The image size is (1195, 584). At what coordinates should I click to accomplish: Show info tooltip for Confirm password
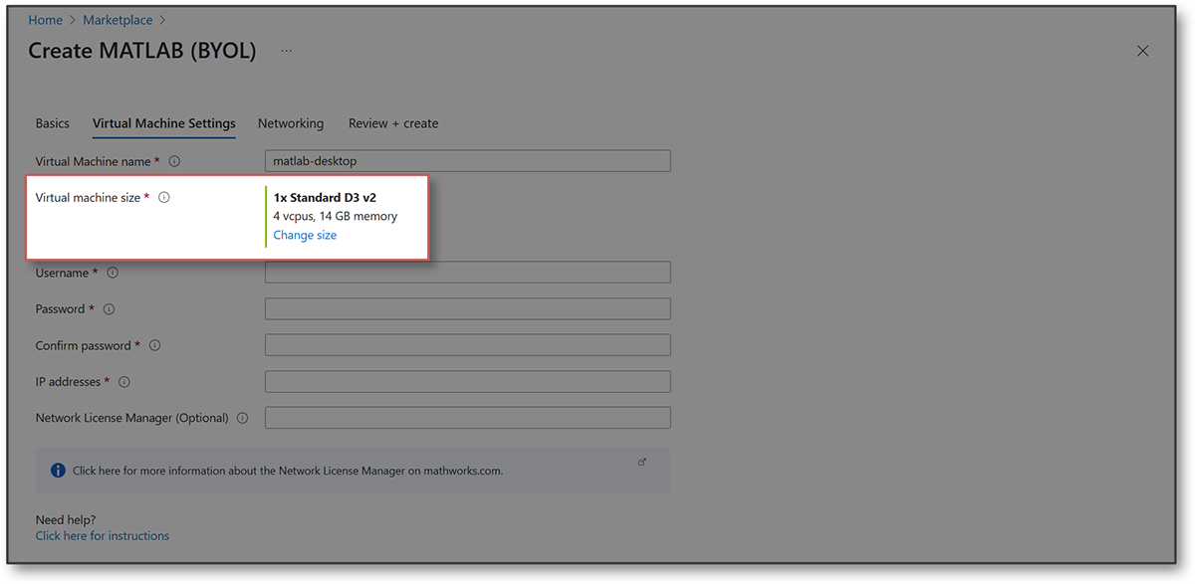[154, 345]
